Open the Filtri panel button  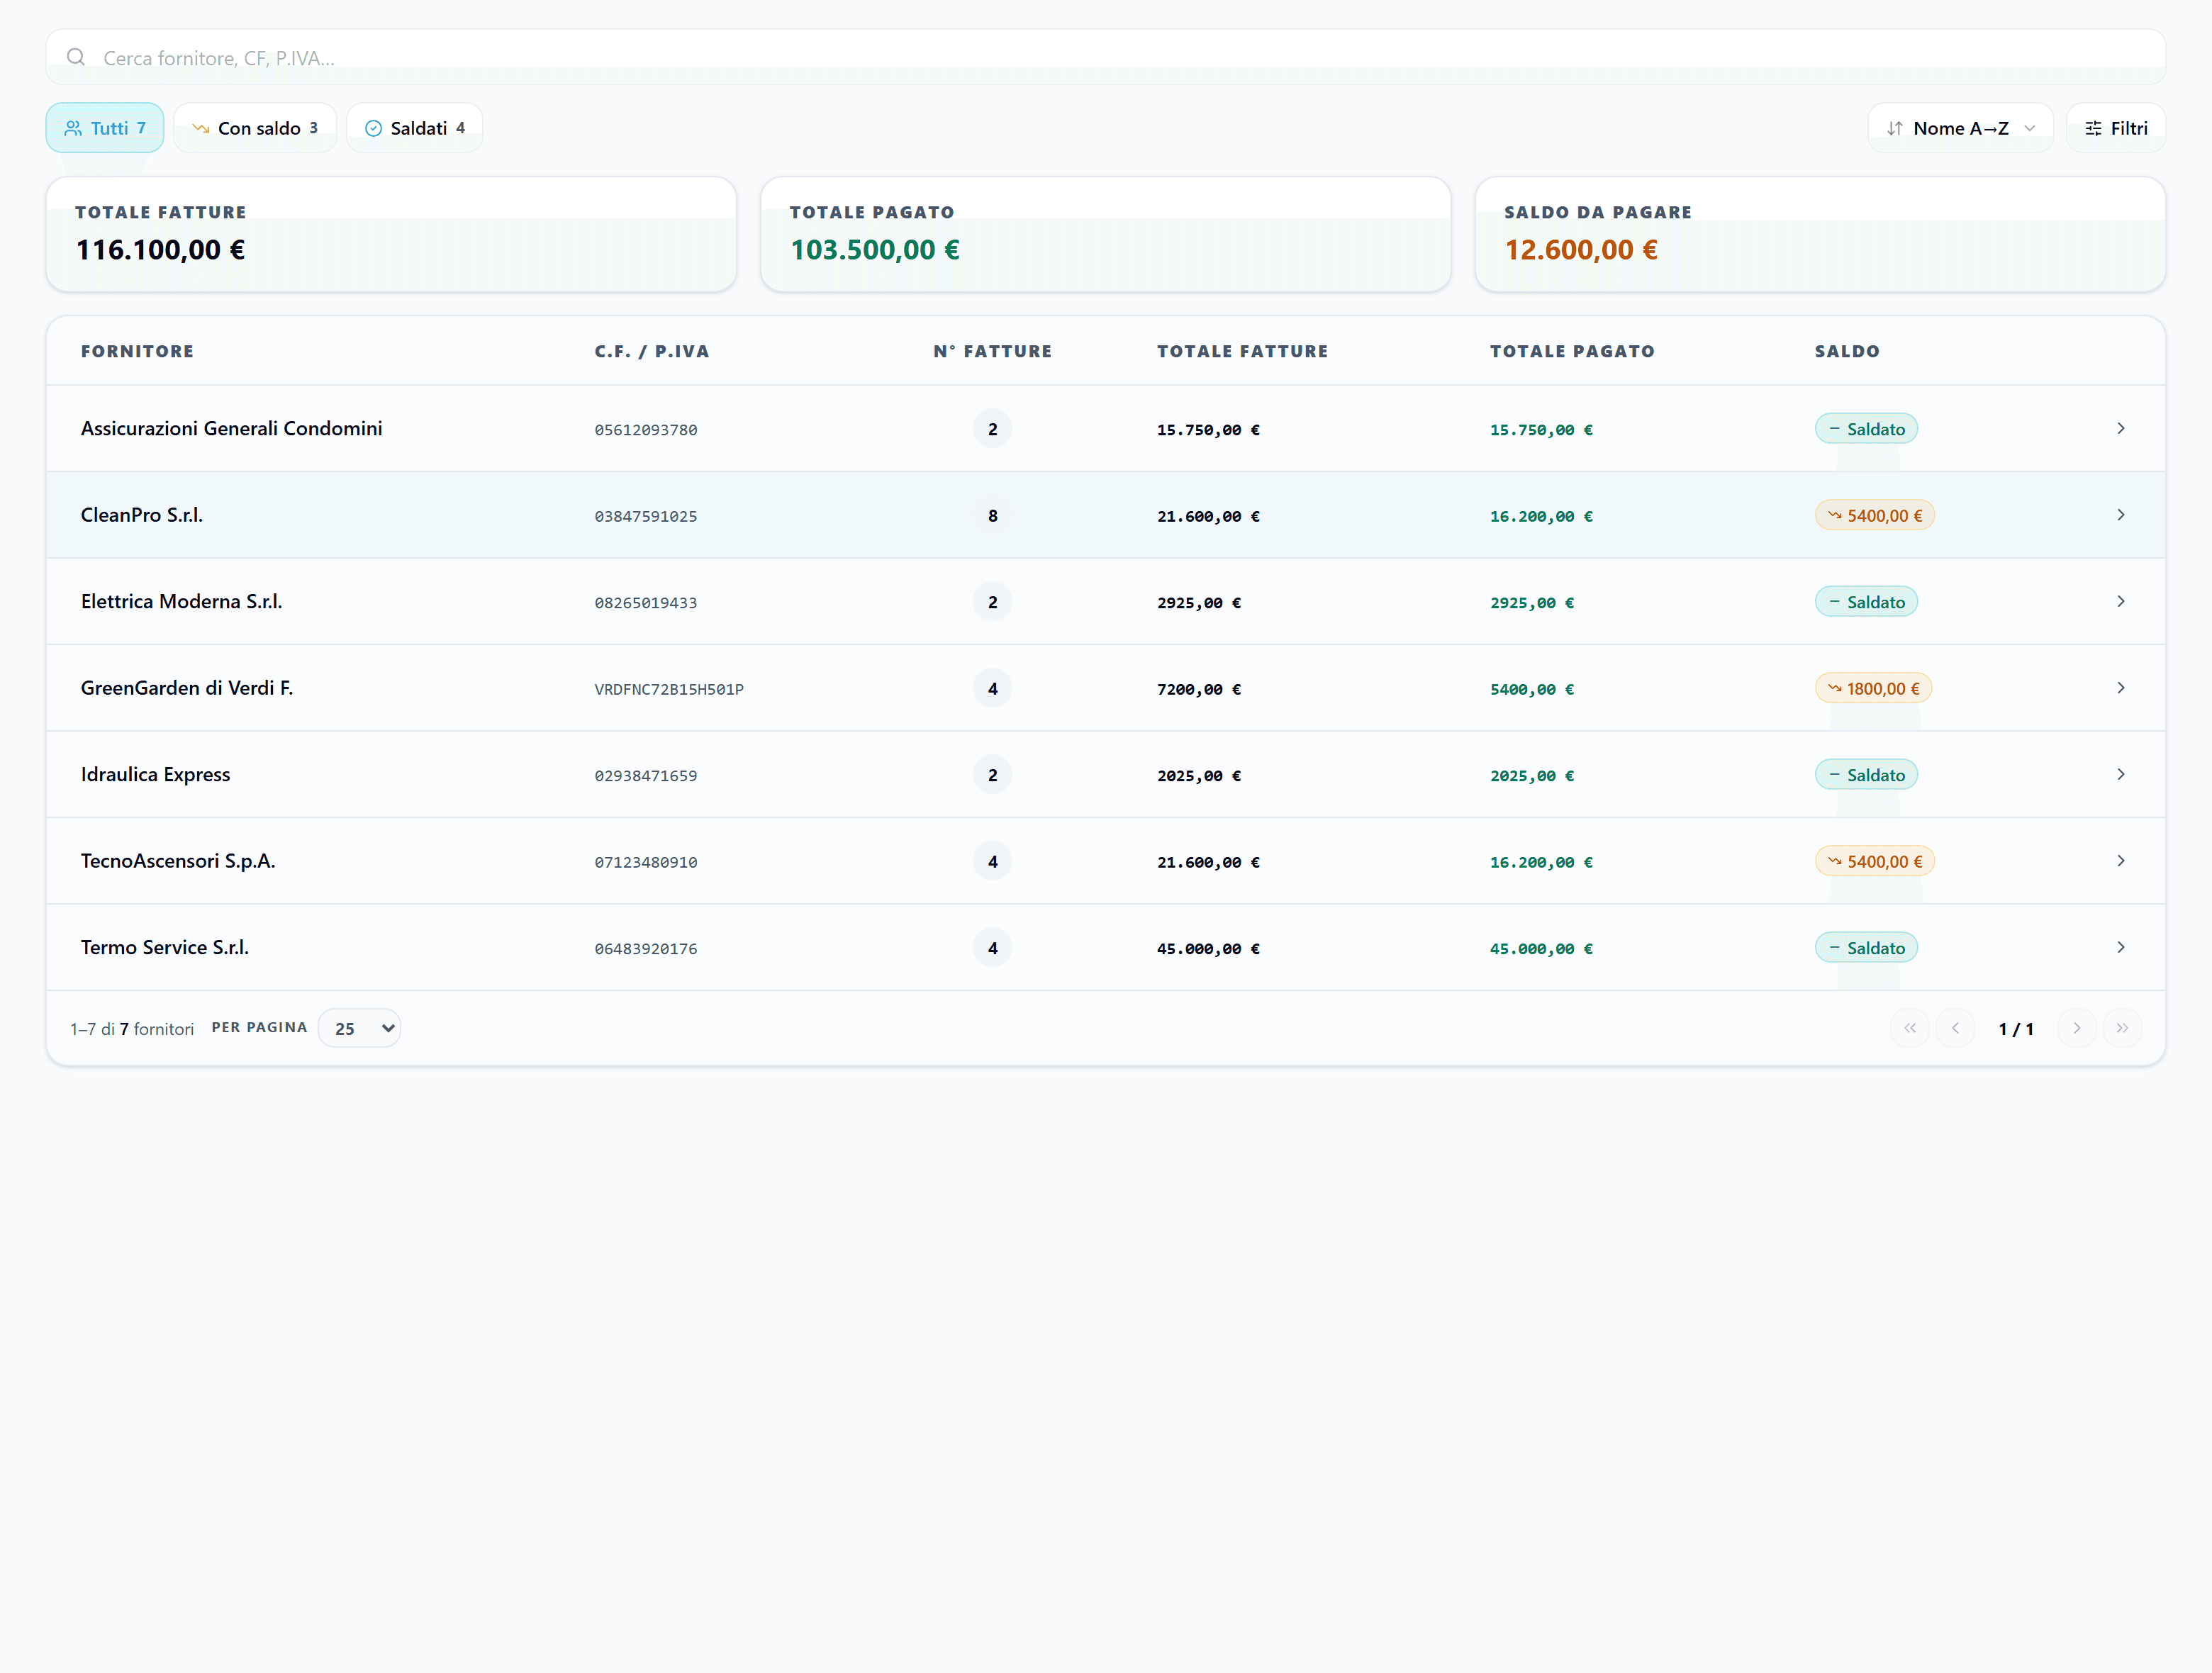[2116, 128]
